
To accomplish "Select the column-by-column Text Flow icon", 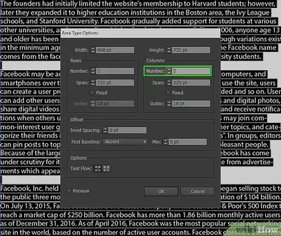I will pos(106,169).
